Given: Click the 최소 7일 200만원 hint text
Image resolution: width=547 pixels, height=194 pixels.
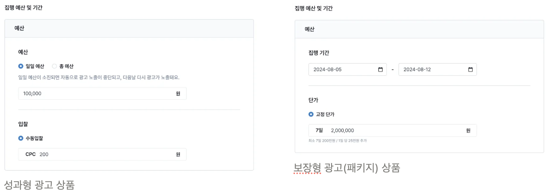Looking at the screenshot, I should [337, 141].
